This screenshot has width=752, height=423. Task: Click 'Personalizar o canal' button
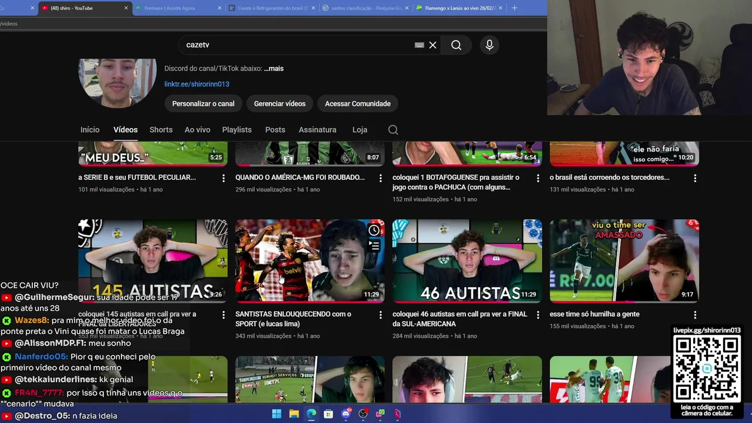coord(203,103)
